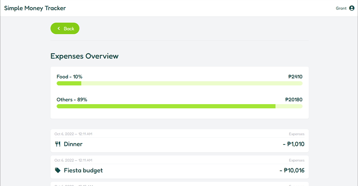The height and width of the screenshot is (186, 358).
Task: Open the Dinner expense entry
Action: coord(73,144)
